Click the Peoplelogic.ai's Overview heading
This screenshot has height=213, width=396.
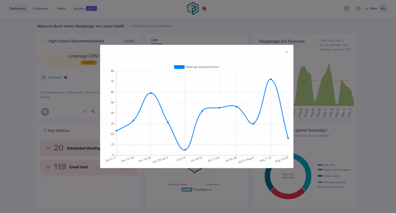(282, 41)
